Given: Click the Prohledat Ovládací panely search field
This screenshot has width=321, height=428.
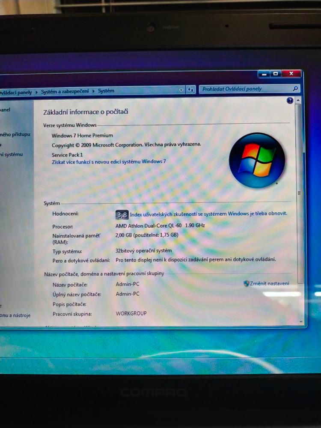Looking at the screenshot, I should [249, 89].
